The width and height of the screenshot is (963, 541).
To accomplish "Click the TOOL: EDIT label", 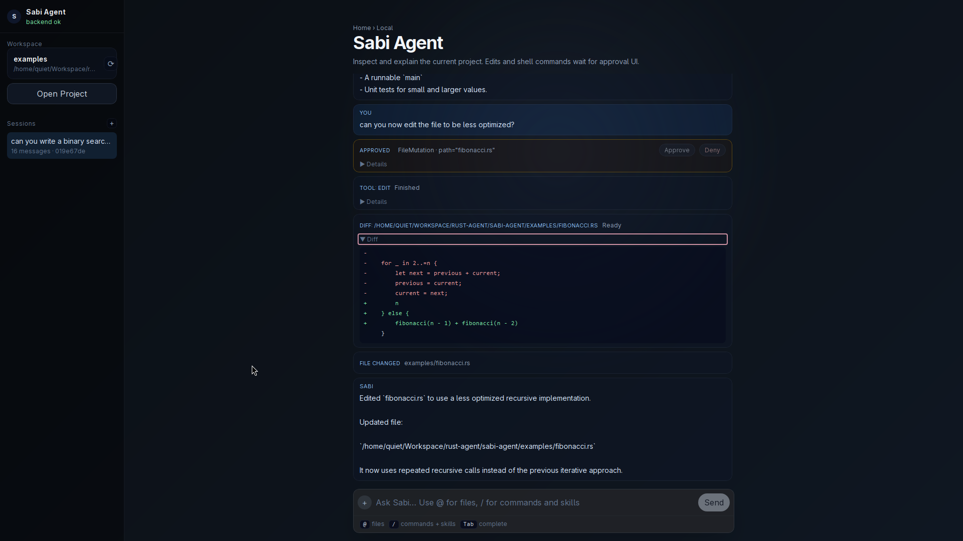I will tap(375, 188).
